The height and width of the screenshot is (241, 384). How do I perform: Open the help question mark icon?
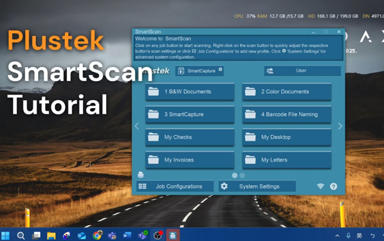333,186
